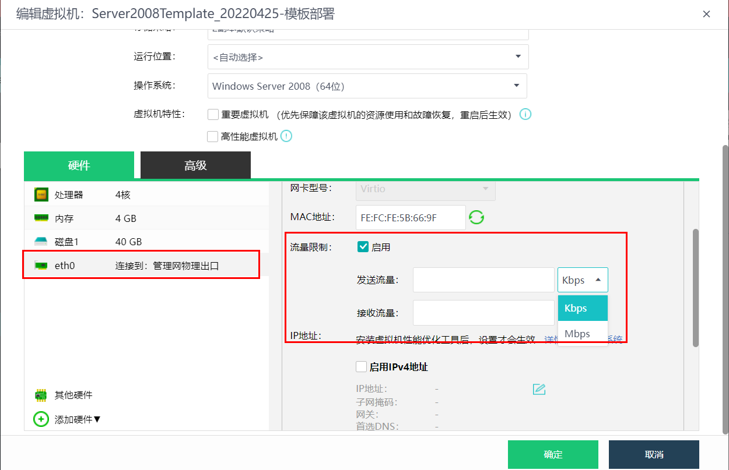Click the processor (处理器) hardware icon
This screenshot has width=729, height=470.
click(x=41, y=195)
